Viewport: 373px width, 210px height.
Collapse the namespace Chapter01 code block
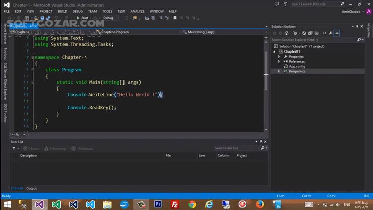point(33,57)
